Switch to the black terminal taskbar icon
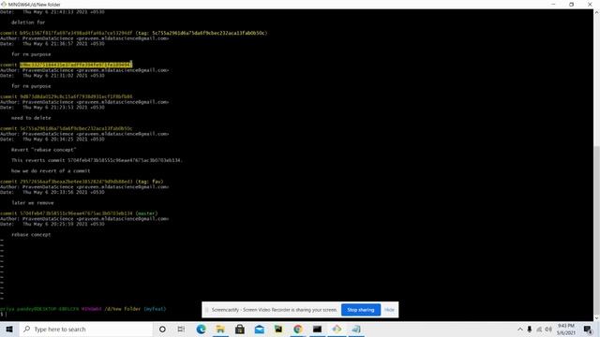600x337 pixels. point(317,329)
